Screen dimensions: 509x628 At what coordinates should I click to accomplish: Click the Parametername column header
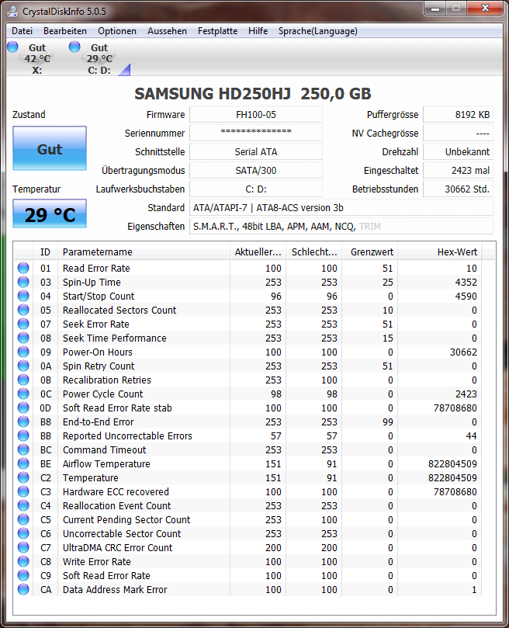144,252
